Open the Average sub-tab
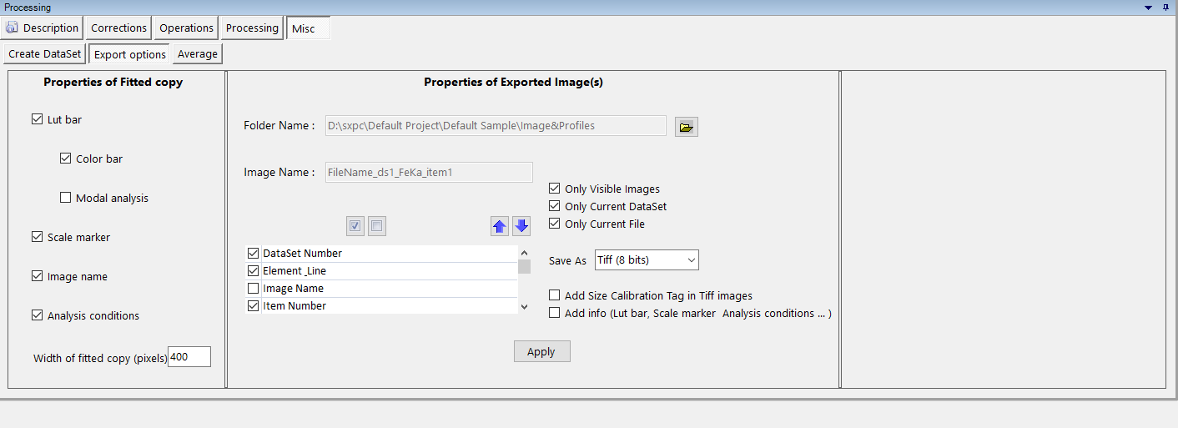The width and height of the screenshot is (1178, 428). (198, 54)
